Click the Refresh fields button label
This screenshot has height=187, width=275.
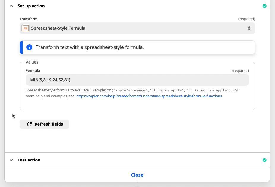[x=49, y=124]
